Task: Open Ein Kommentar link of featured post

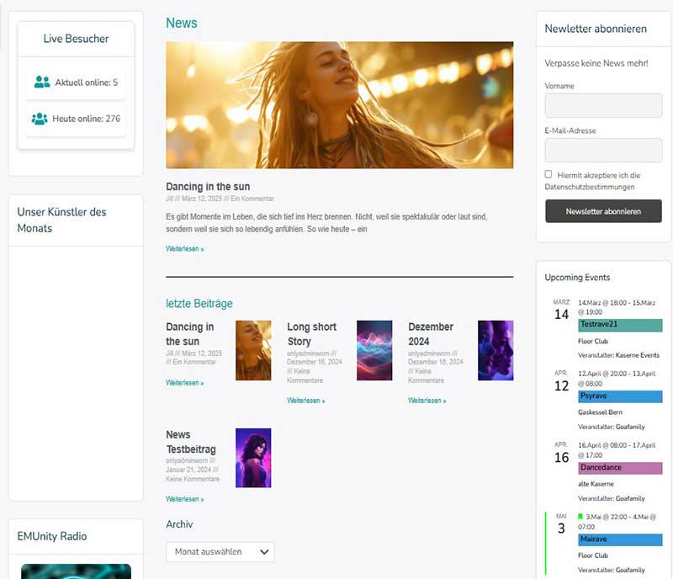Action: (252, 199)
